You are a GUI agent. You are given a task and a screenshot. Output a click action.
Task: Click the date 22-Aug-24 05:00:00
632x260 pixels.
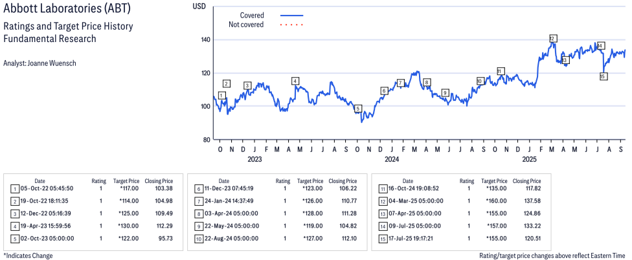point(231,238)
